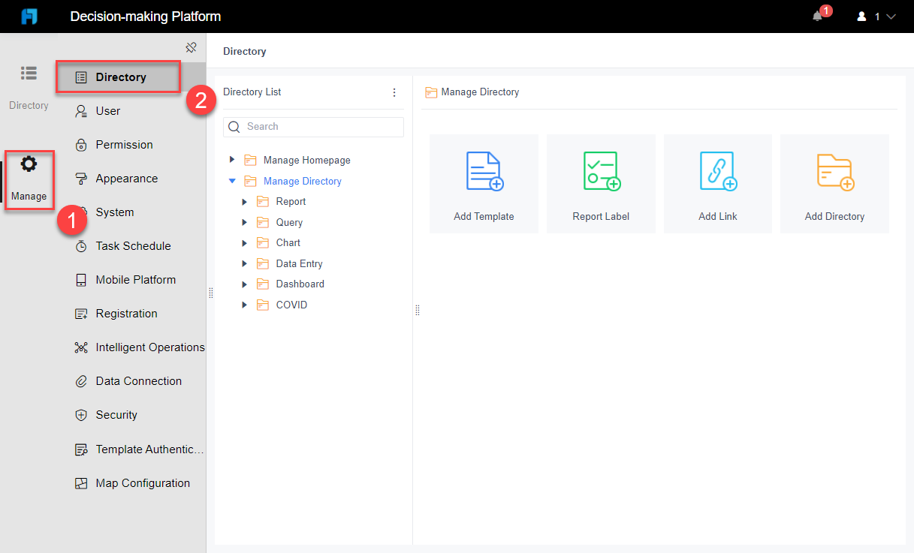Select the Add Link icon

[717, 171]
